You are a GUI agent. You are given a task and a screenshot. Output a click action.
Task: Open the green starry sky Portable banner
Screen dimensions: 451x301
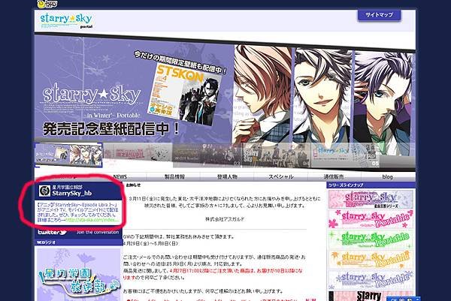point(371,239)
